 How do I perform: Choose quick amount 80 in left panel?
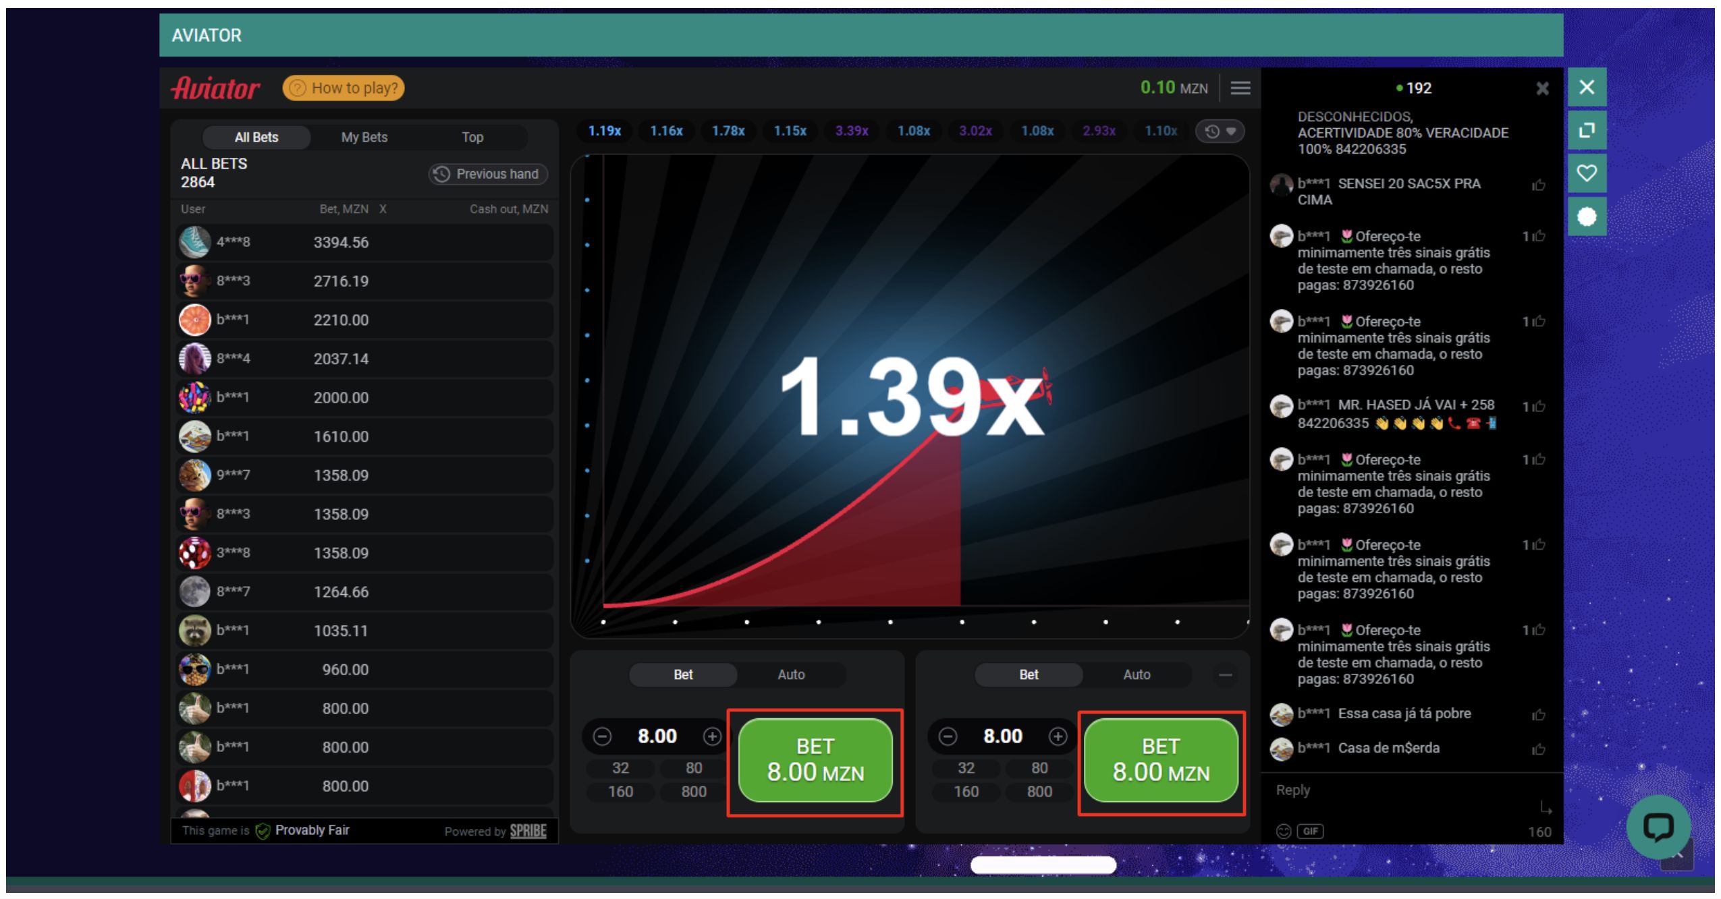click(x=694, y=768)
